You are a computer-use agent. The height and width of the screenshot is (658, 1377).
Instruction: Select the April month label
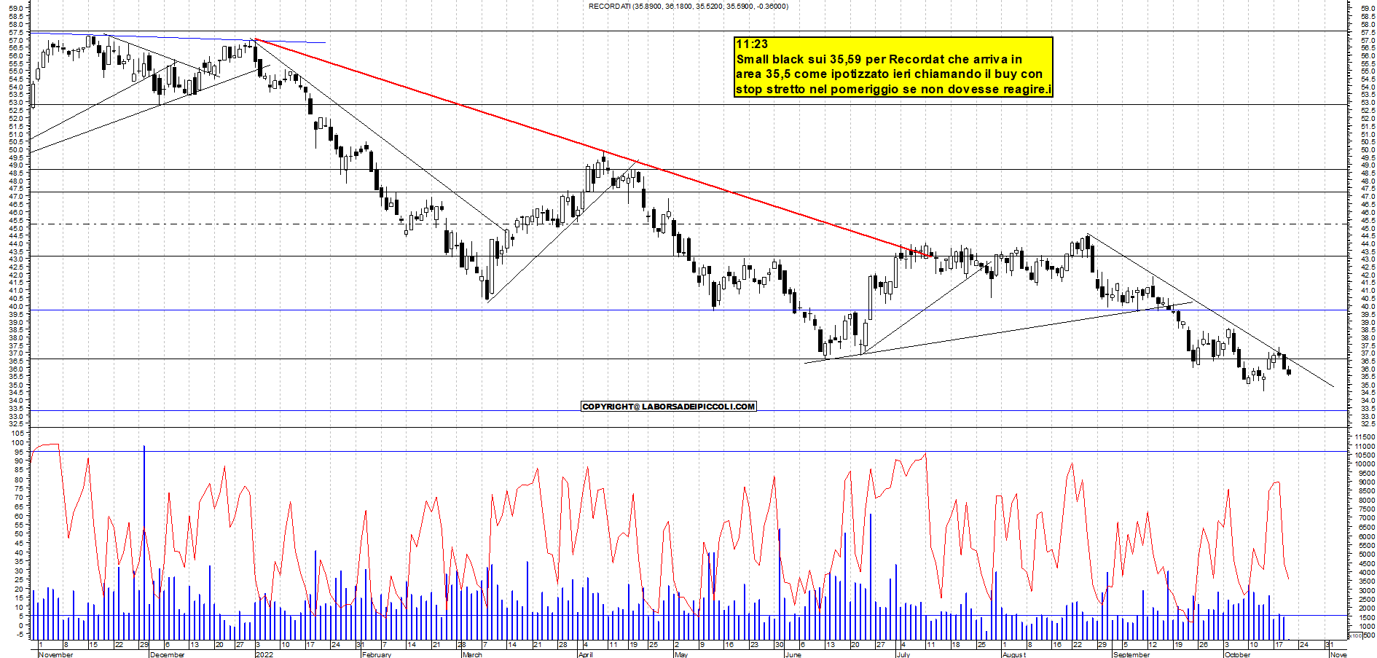click(x=585, y=654)
